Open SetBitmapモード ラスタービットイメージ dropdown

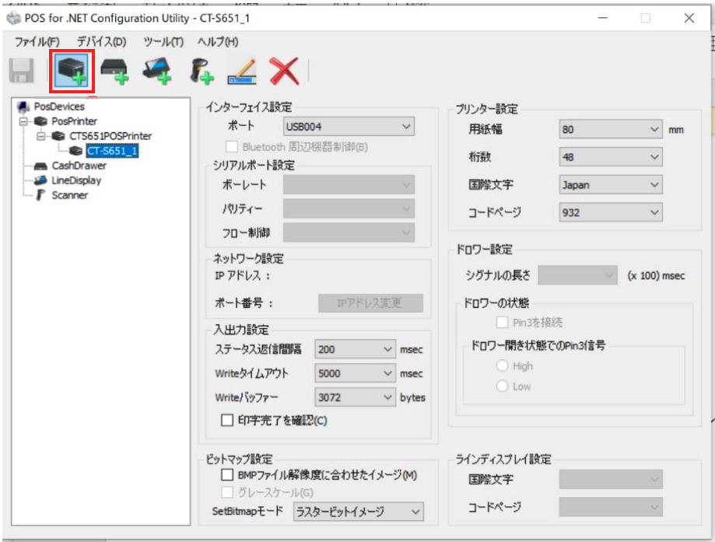(359, 512)
